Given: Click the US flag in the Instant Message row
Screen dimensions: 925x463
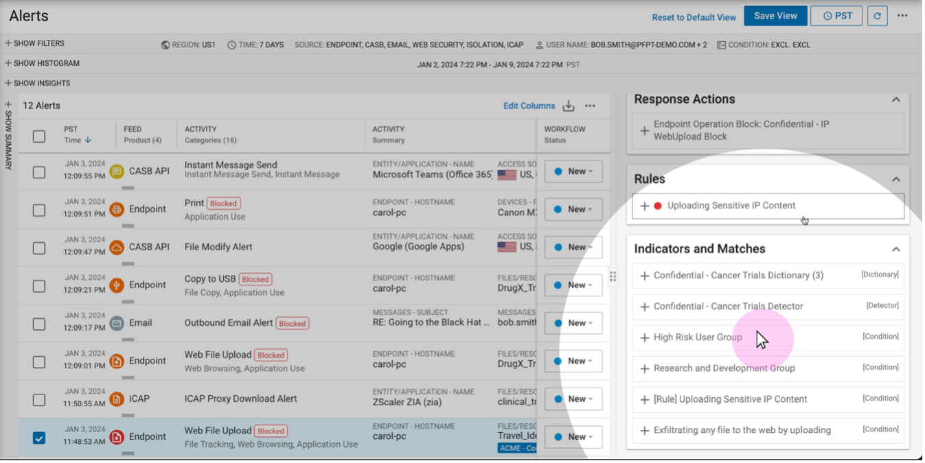Looking at the screenshot, I should click(x=507, y=175).
